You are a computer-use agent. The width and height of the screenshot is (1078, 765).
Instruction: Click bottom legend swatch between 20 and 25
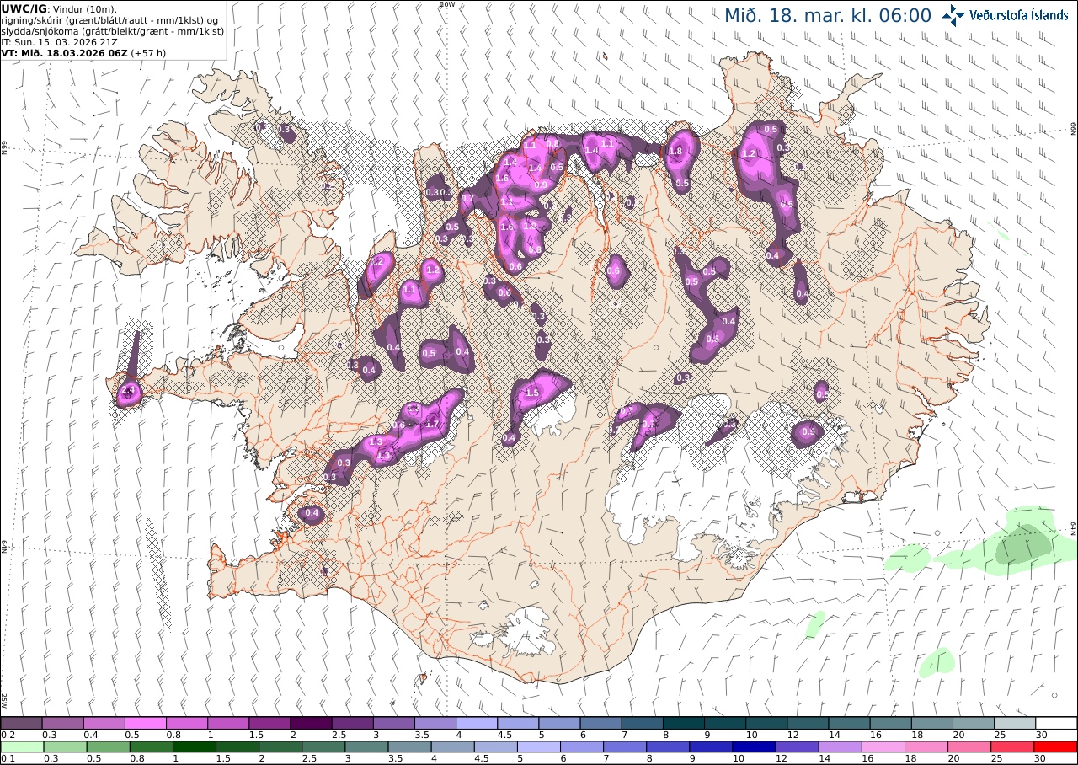click(x=969, y=746)
